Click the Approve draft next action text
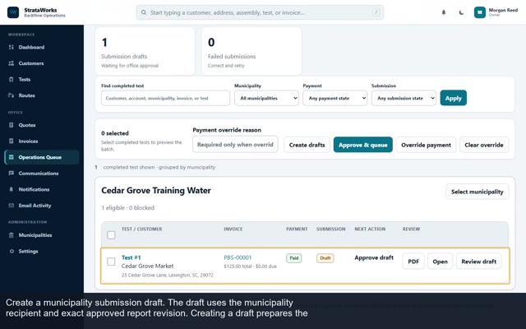Screen dimensions: 526x329 point(374,257)
